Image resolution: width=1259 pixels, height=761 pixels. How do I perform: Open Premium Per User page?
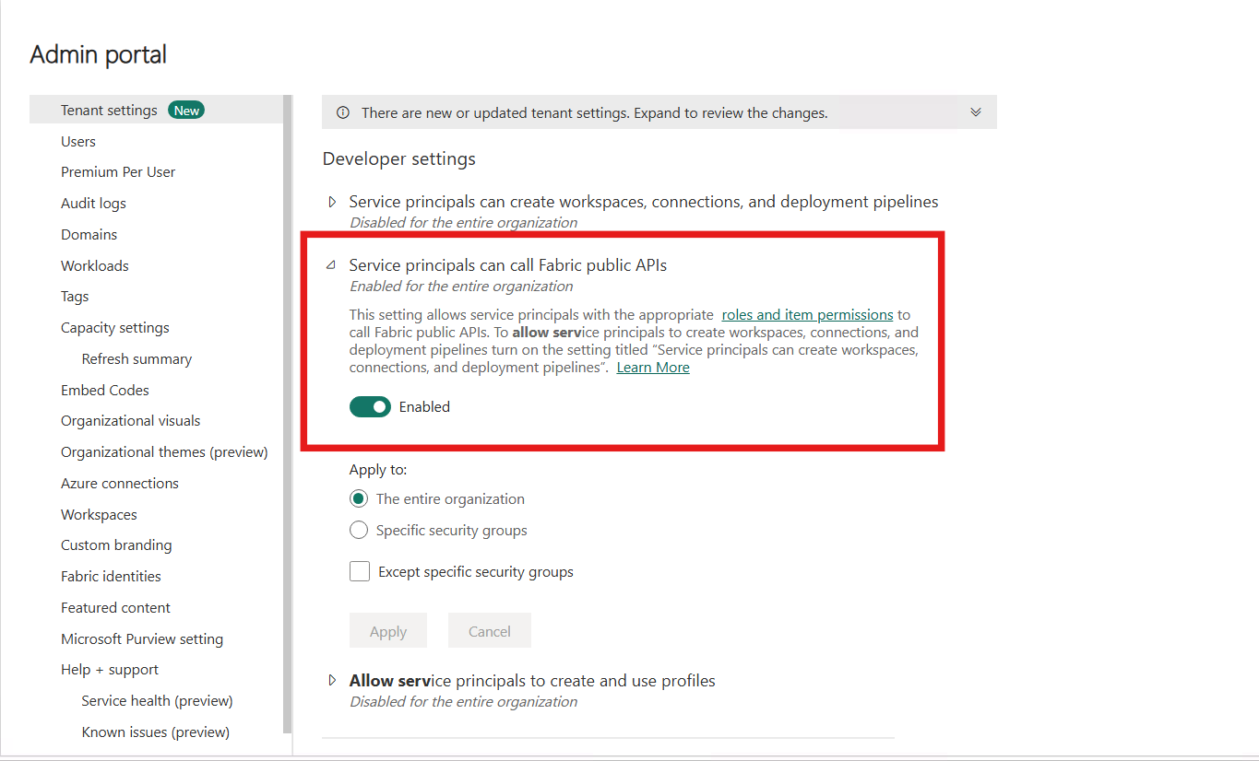click(118, 172)
